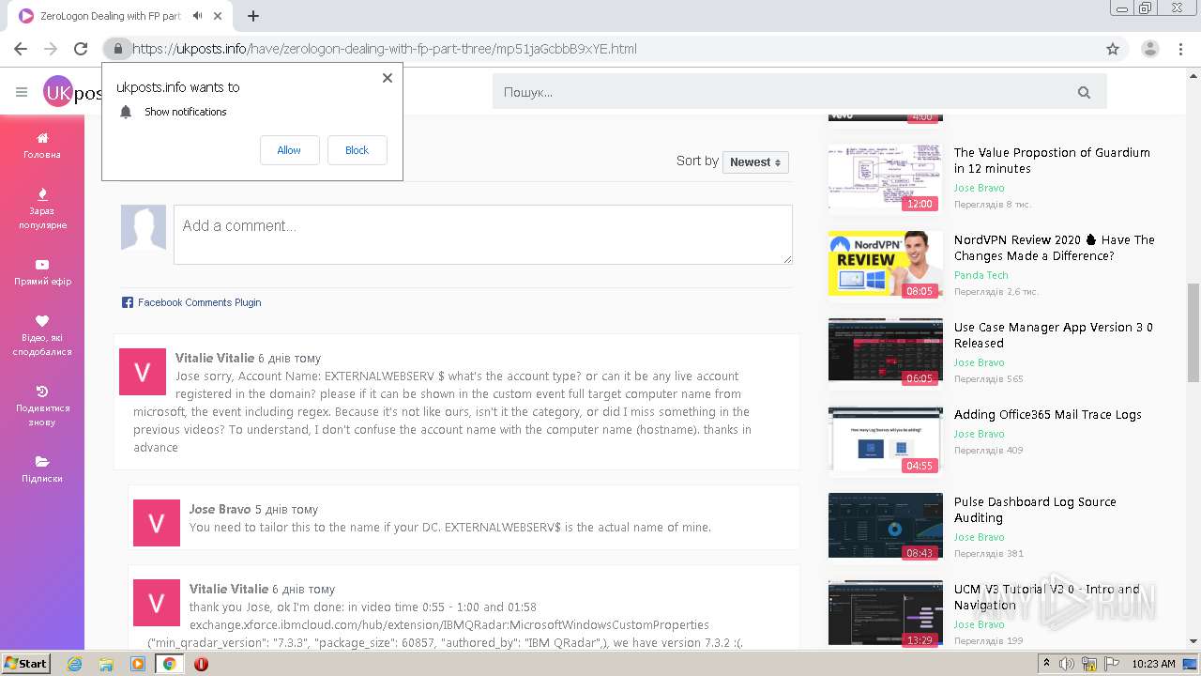
Task: Open Pulse Dashboard Log Source Auditing
Action: pyautogui.click(x=1035, y=510)
